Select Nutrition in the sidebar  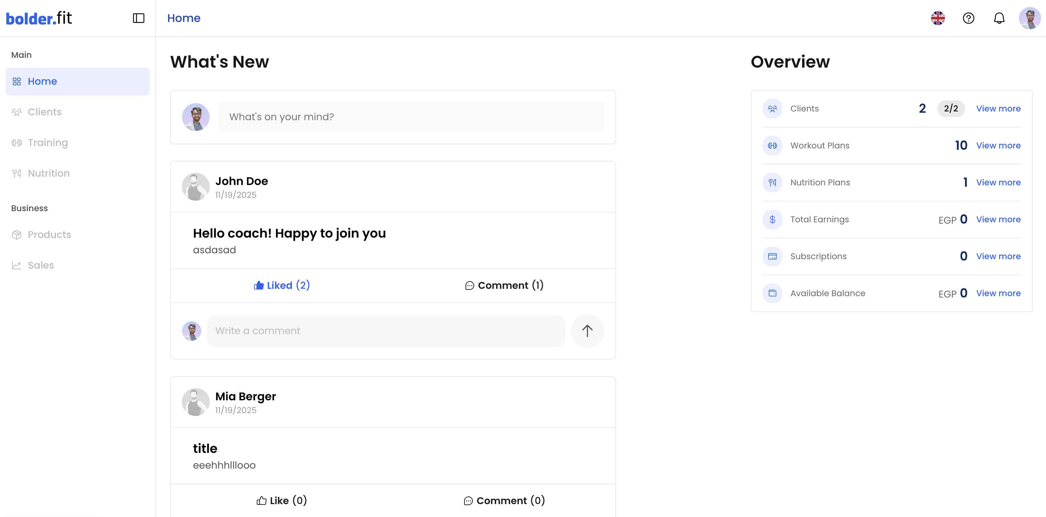pos(48,173)
